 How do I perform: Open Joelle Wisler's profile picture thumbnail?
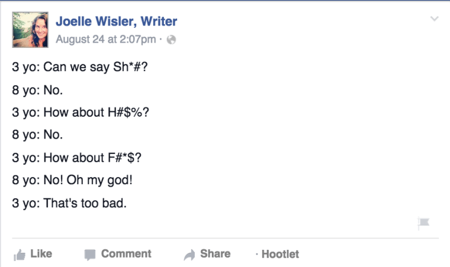point(30,30)
